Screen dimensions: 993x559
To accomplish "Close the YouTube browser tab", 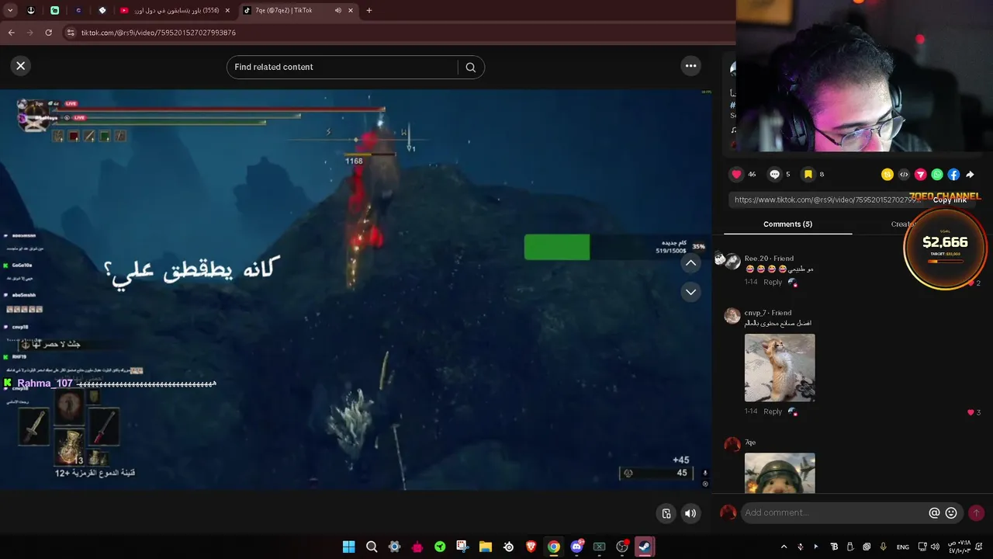I will coord(227,11).
